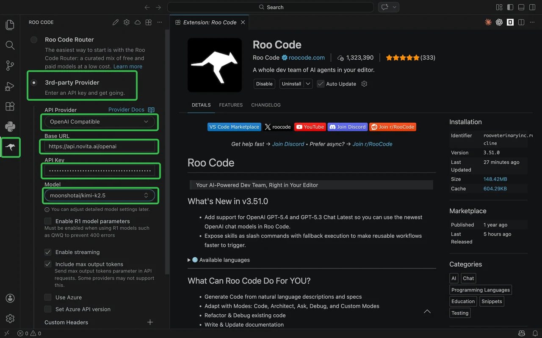Start new task with pencil icon
542x338 pixels.
coord(116,22)
